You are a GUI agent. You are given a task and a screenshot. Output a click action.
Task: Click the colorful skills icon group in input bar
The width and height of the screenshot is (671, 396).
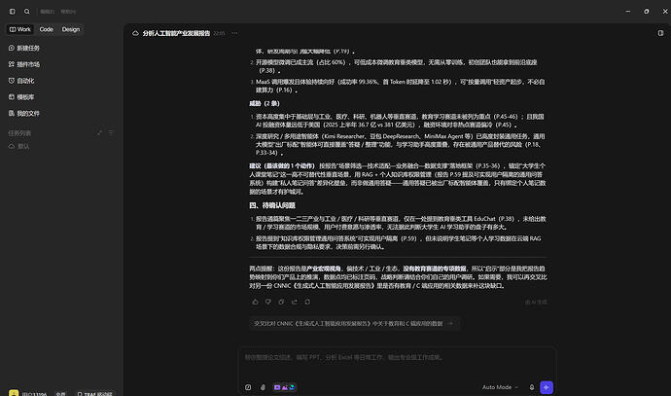coord(285,387)
